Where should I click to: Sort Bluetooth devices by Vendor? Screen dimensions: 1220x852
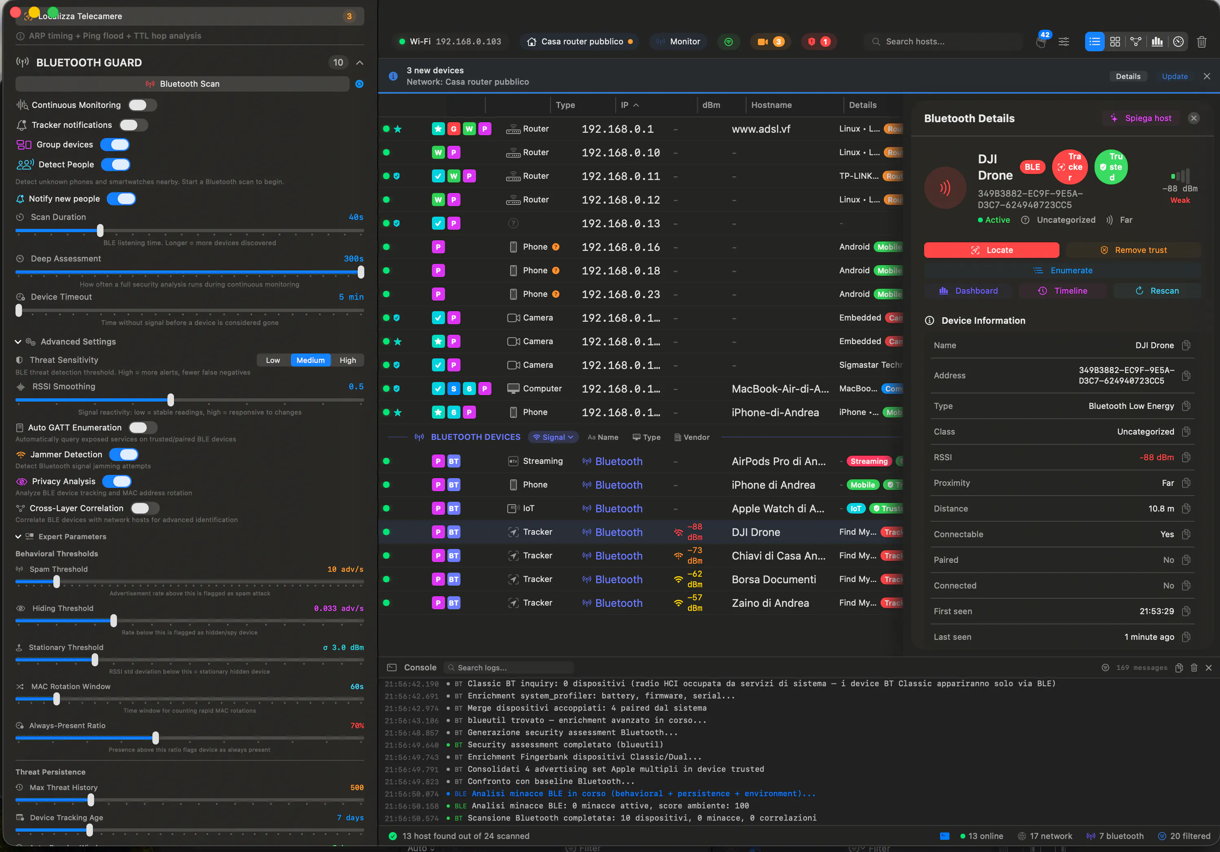coord(692,437)
